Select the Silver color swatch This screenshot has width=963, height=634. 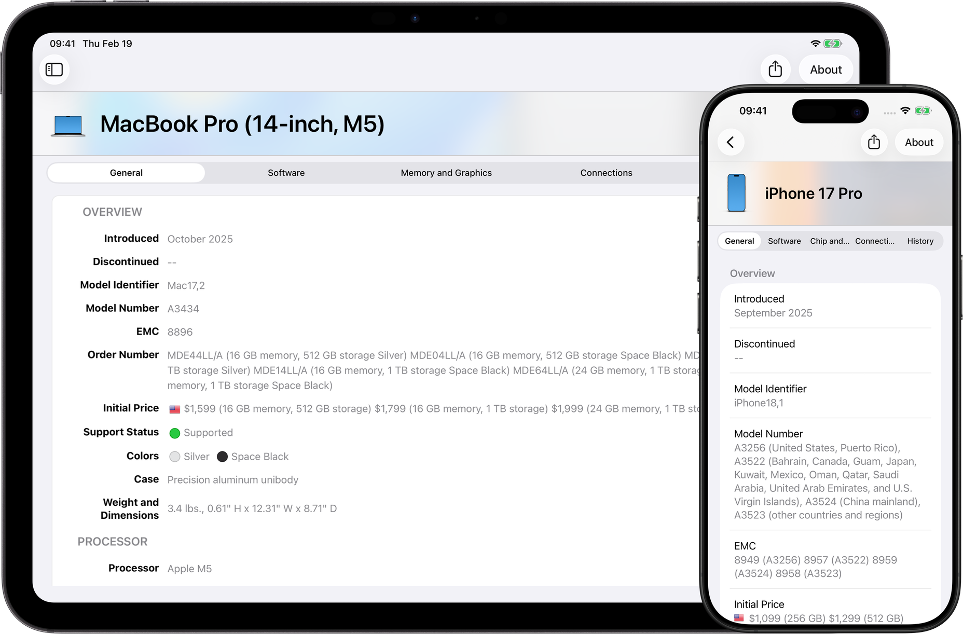click(x=175, y=457)
